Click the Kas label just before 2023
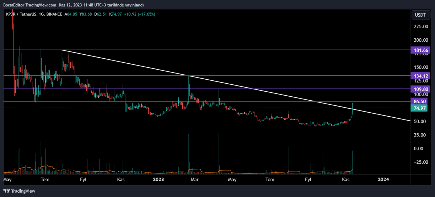Screen dimensions: 435x197 tap(121, 179)
